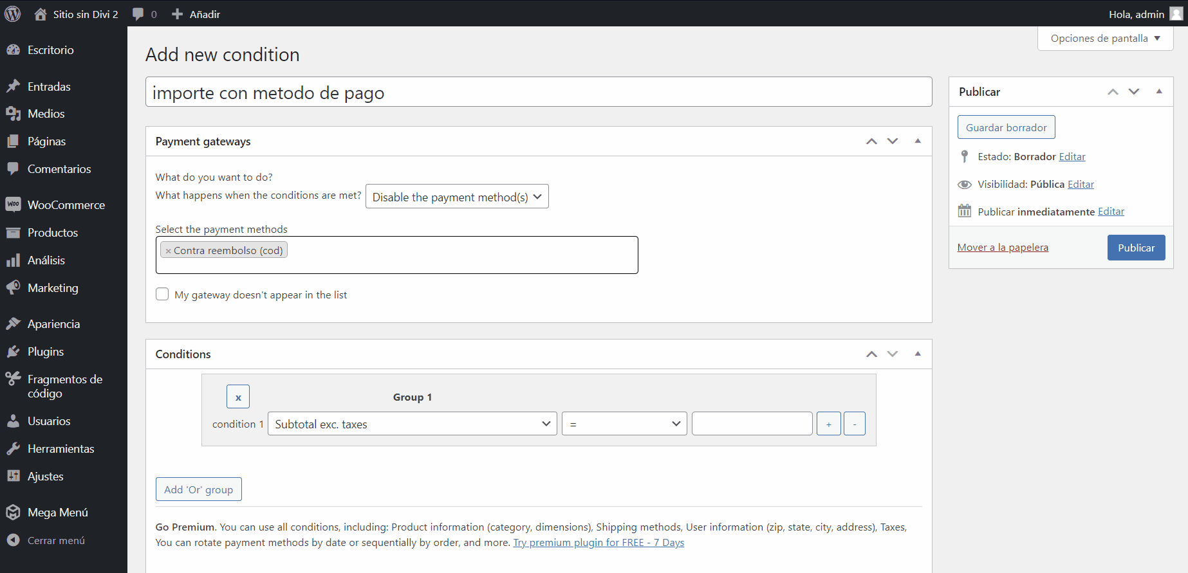Go to Plugins in the sidebar
The image size is (1188, 573).
pyautogui.click(x=45, y=352)
